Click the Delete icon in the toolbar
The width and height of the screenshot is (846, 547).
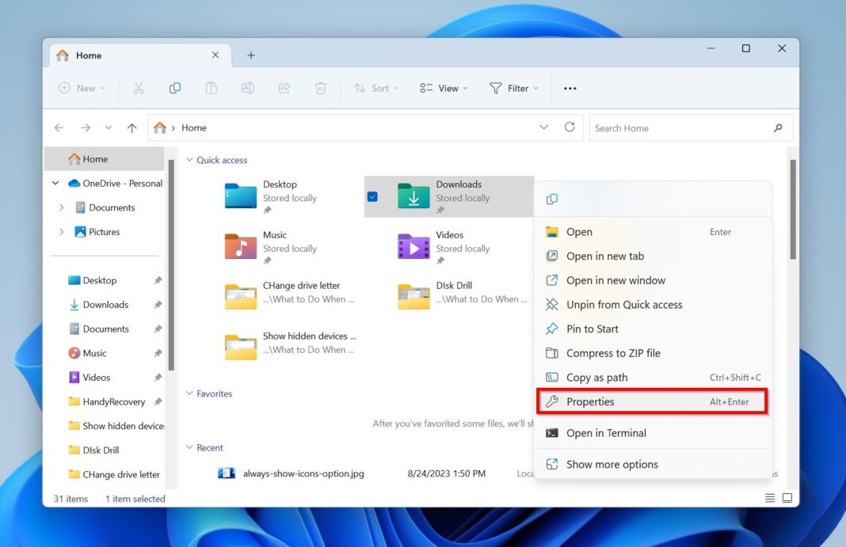tap(320, 88)
